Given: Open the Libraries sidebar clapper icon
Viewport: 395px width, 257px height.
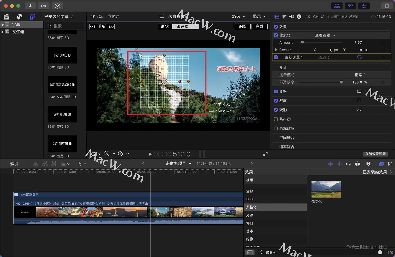Looking at the screenshot, I should click(6, 17).
